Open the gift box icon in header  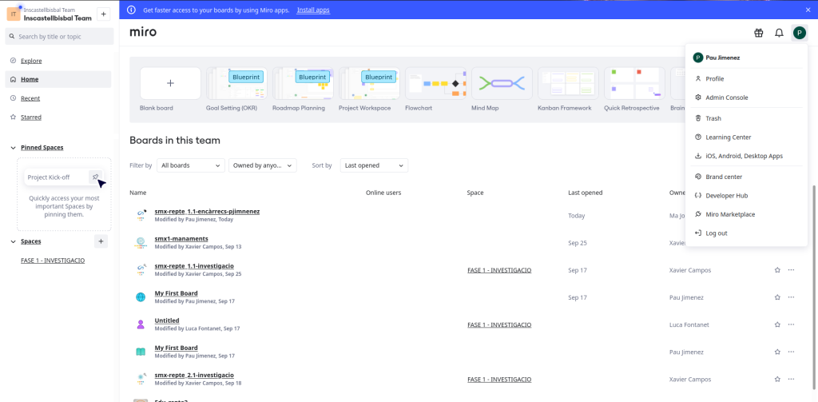[x=759, y=33]
